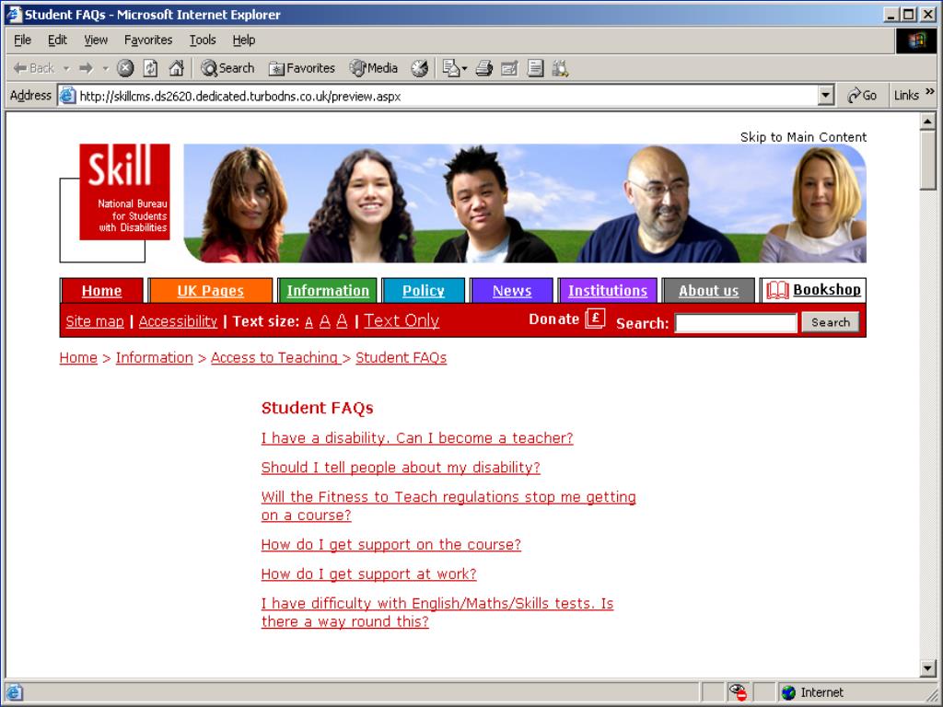Image resolution: width=943 pixels, height=707 pixels.
Task: Click the Windows flag throbber logo
Action: coord(916,41)
